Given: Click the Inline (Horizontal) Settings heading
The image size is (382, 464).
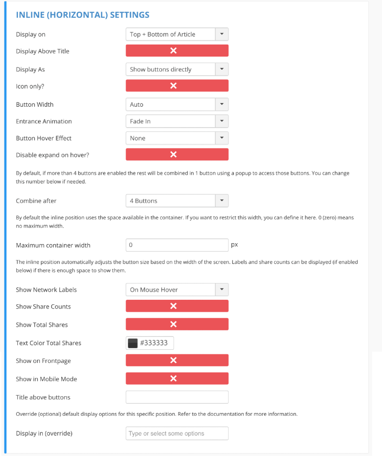Looking at the screenshot, I should 83,15.
